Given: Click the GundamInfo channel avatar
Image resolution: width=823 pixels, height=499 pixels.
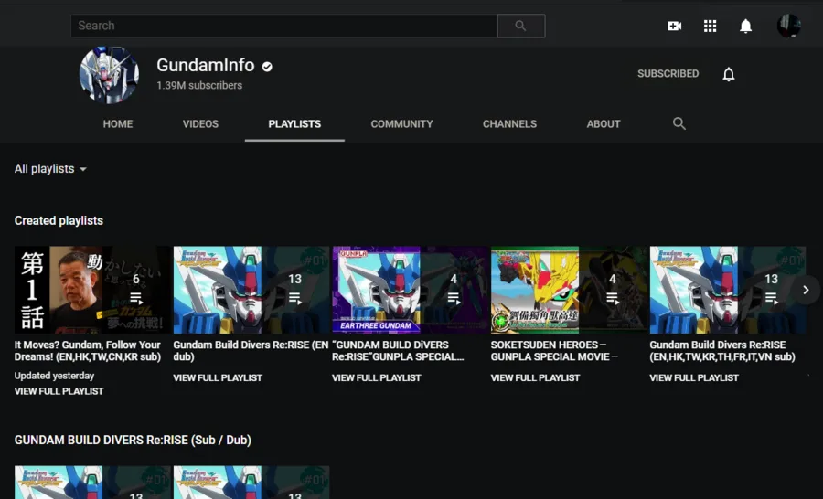Looking at the screenshot, I should (x=109, y=75).
